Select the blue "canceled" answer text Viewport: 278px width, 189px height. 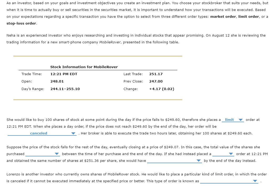click(x=39, y=133)
